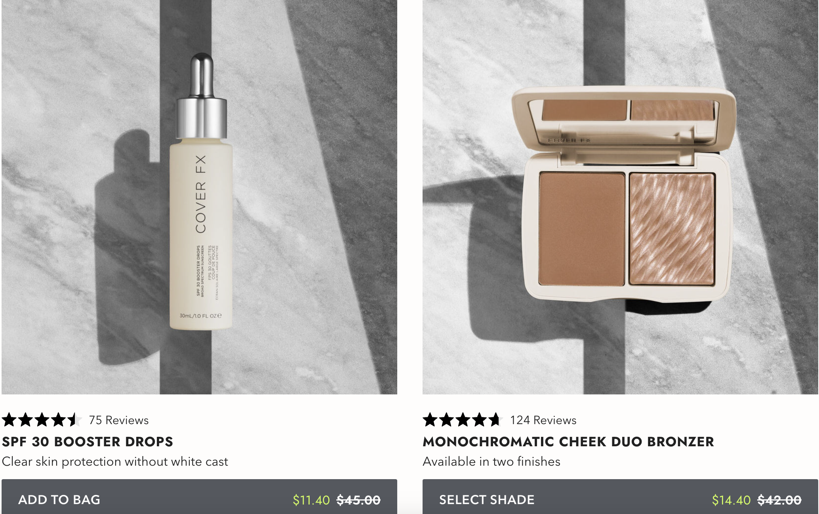Click the Cheek Duo Bronzer star rating
819x514 pixels.
(463, 420)
